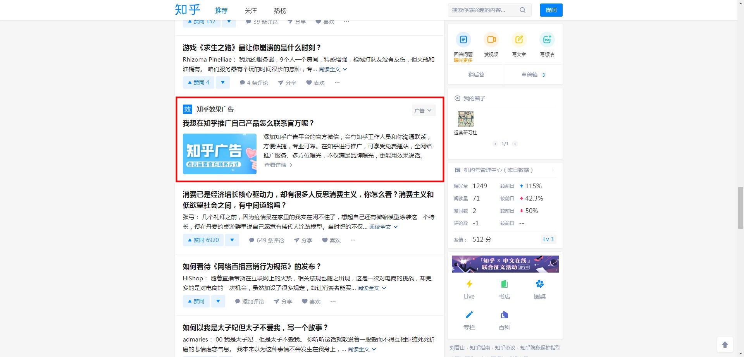The height and width of the screenshot is (357, 744).
Task: Open more options on 求生之路 answer
Action: [337, 82]
